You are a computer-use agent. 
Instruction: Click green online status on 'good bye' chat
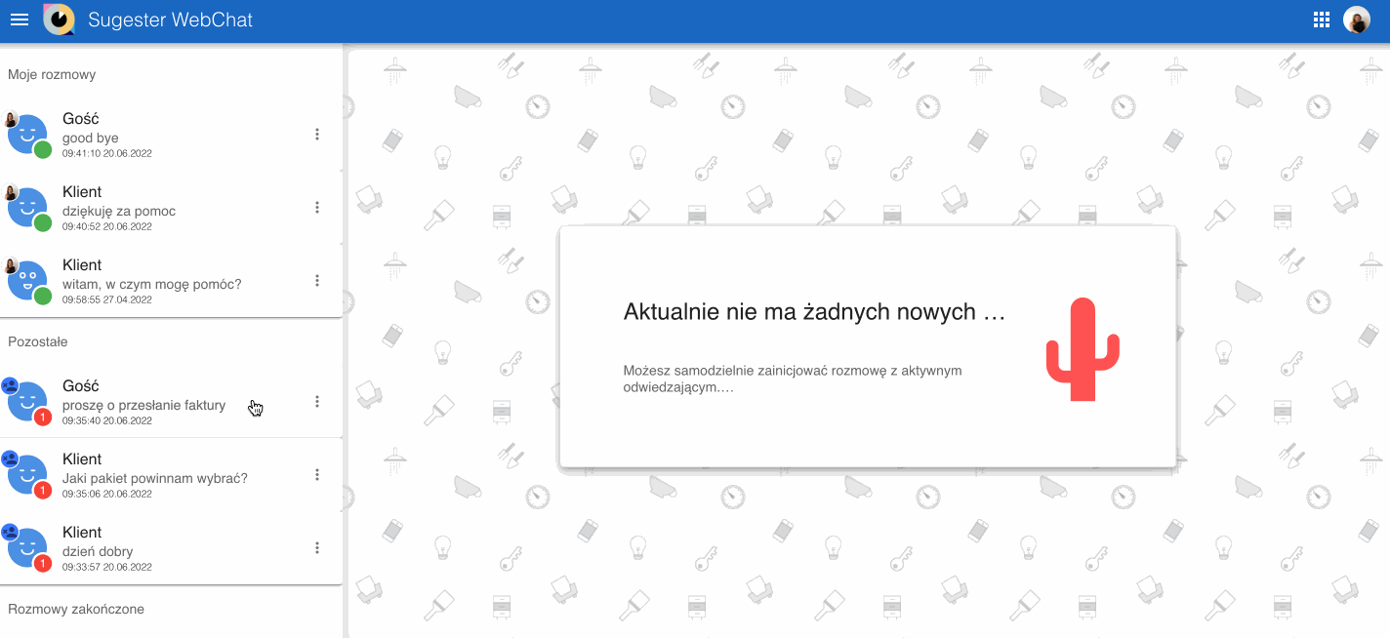(x=43, y=150)
